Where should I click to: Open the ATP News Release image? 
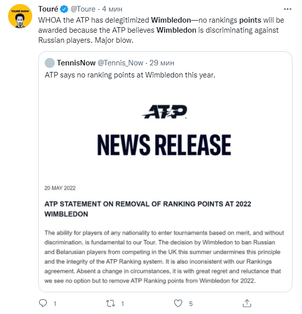tap(165, 201)
